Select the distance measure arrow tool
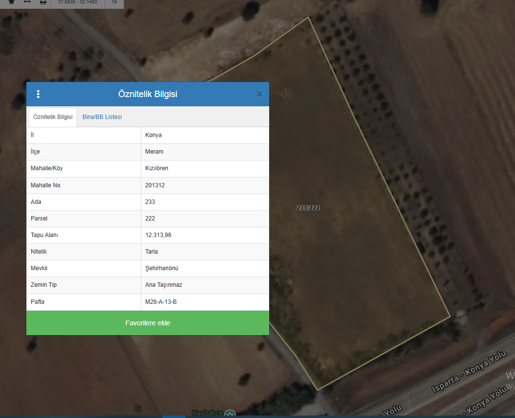515x418 pixels. pos(27,2)
